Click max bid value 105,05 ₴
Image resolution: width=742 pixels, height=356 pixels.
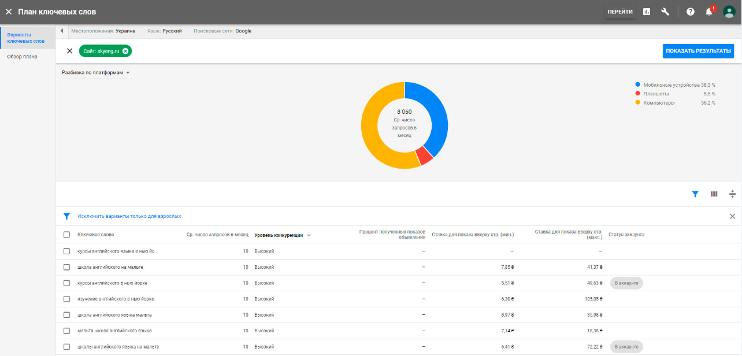tap(592, 299)
